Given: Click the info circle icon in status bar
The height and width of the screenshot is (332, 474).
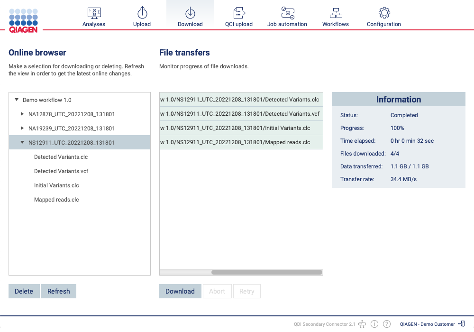Looking at the screenshot, I should click(x=374, y=323).
